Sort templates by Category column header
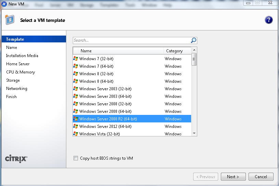 [x=177, y=51]
